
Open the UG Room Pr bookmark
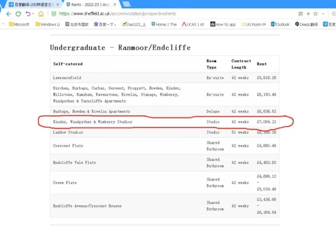253,25
